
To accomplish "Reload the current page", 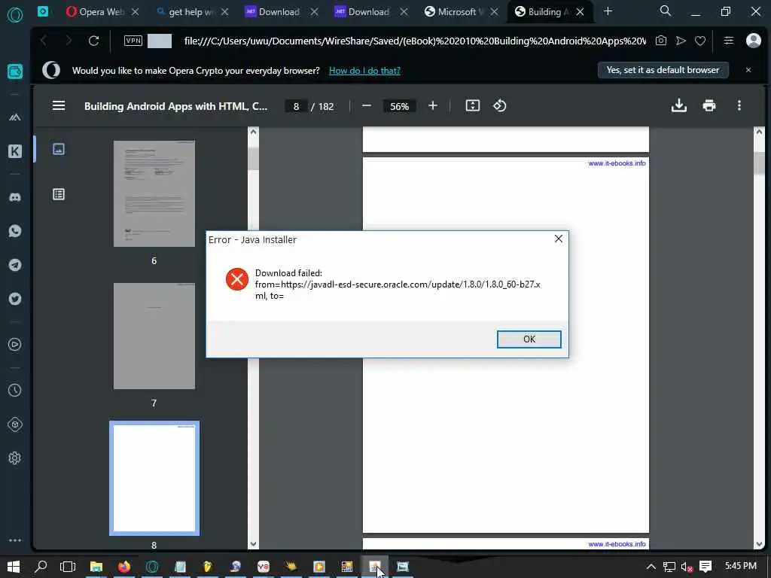I will (93, 41).
